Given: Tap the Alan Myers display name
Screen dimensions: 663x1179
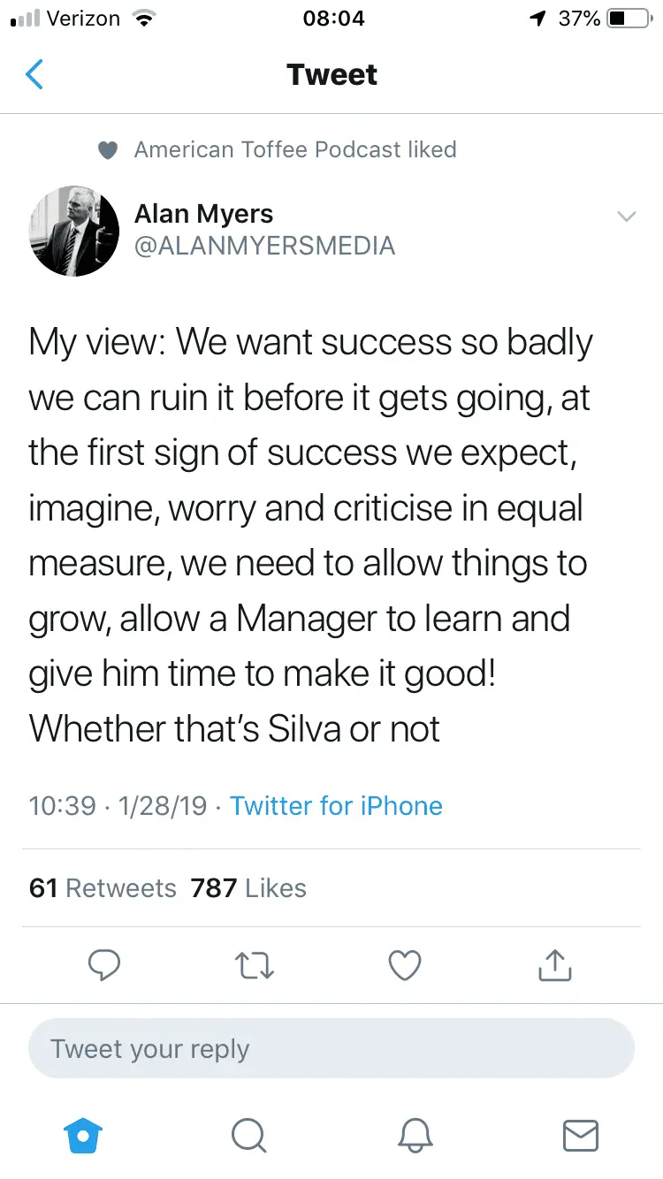Looking at the screenshot, I should [203, 214].
